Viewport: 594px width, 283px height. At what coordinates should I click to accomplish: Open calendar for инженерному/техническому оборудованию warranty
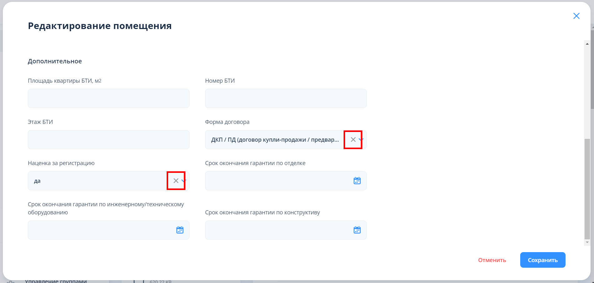pos(180,230)
